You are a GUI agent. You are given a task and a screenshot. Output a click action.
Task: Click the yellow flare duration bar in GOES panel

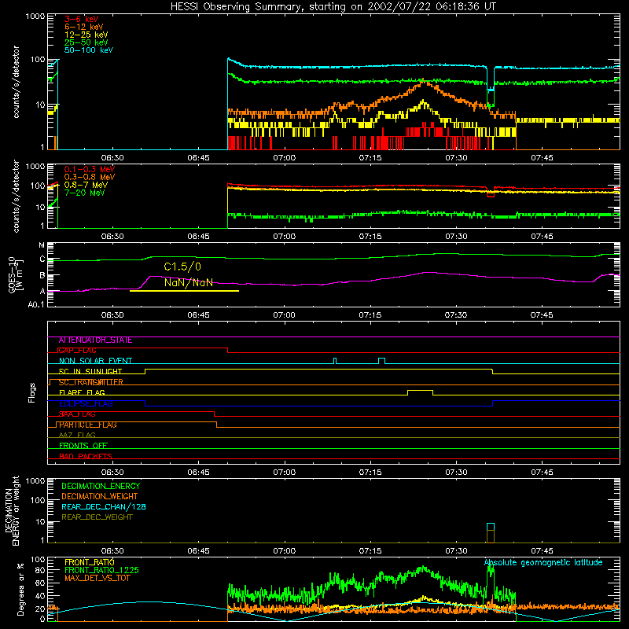click(x=184, y=291)
